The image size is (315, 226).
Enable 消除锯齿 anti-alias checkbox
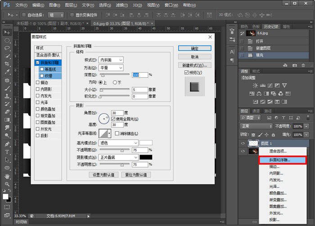point(117,134)
